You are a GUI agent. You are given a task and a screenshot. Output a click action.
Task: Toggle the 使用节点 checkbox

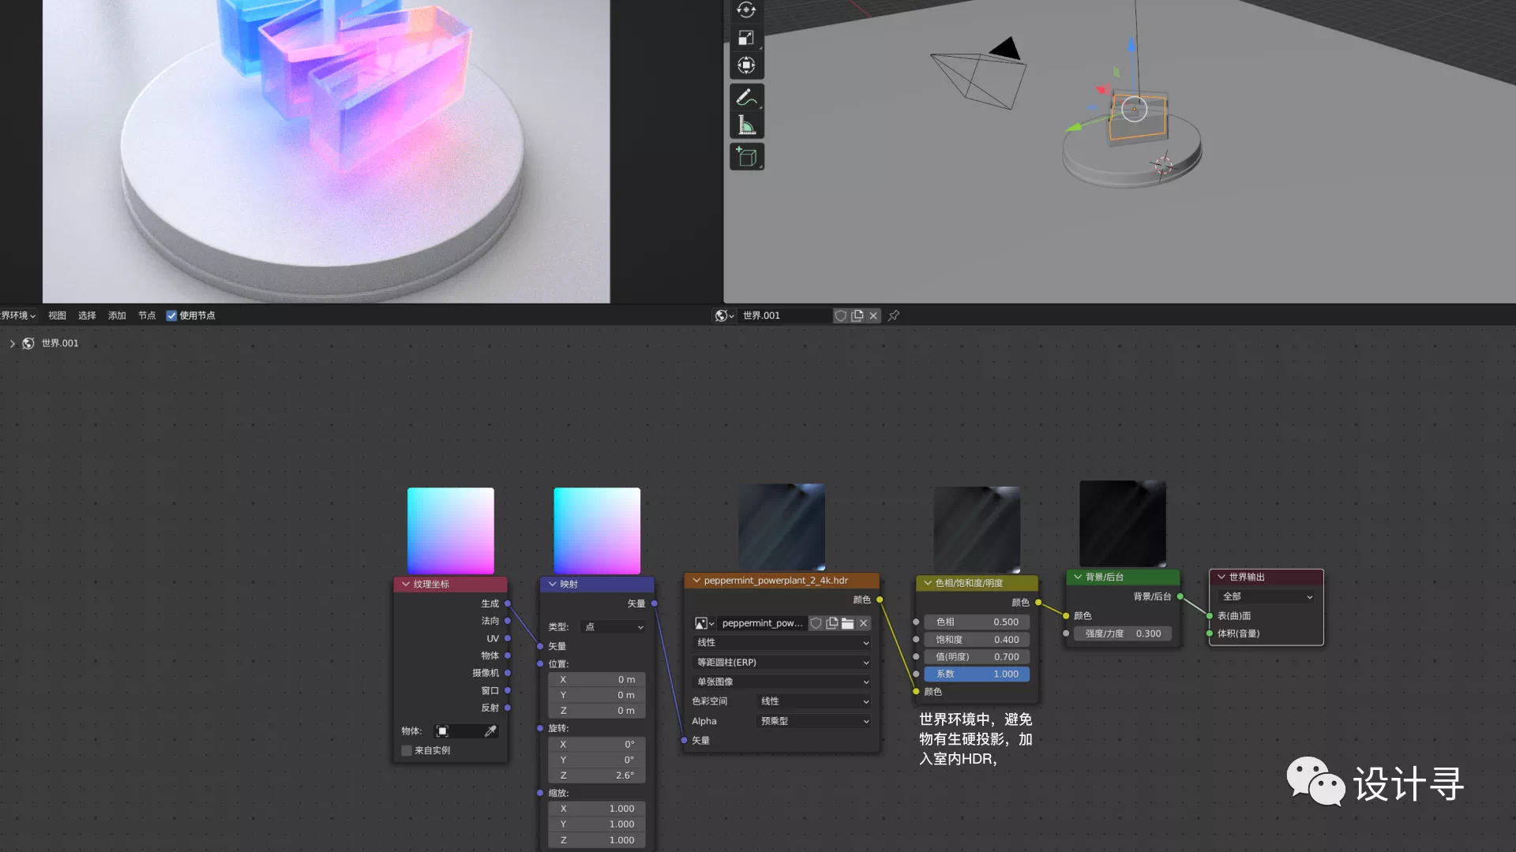tap(171, 316)
